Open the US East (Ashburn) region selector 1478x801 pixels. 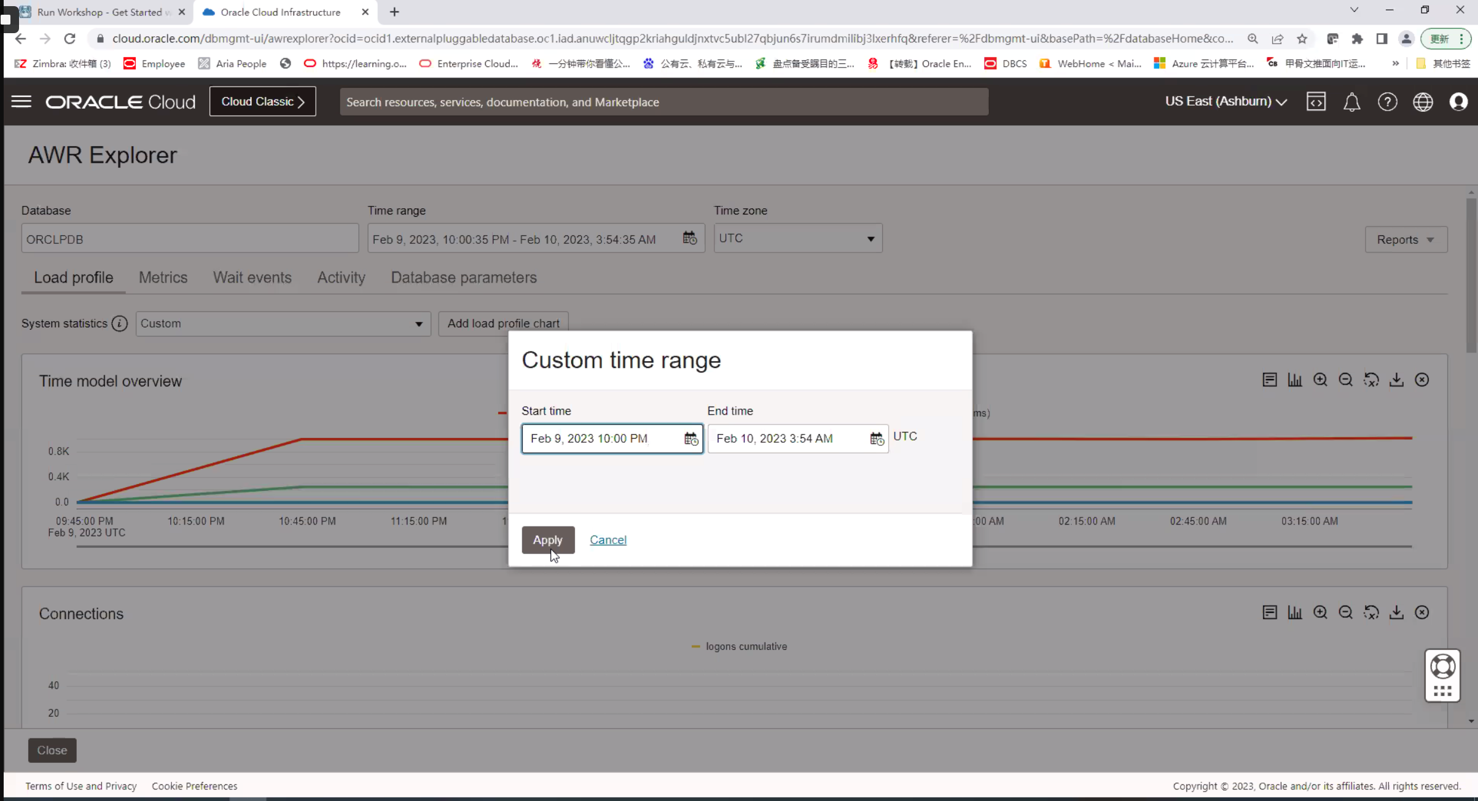(1226, 101)
